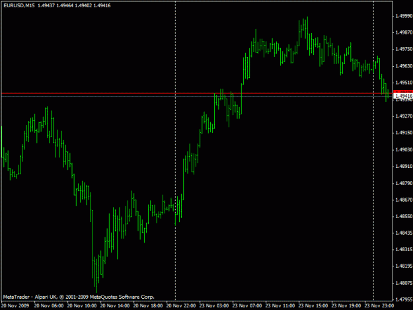Viewport: 413px width, 310px height.
Task: Click the high price value 1.49464
Action: pos(65,5)
